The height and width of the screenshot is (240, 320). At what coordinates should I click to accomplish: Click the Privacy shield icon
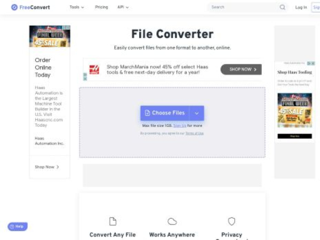coord(231,221)
